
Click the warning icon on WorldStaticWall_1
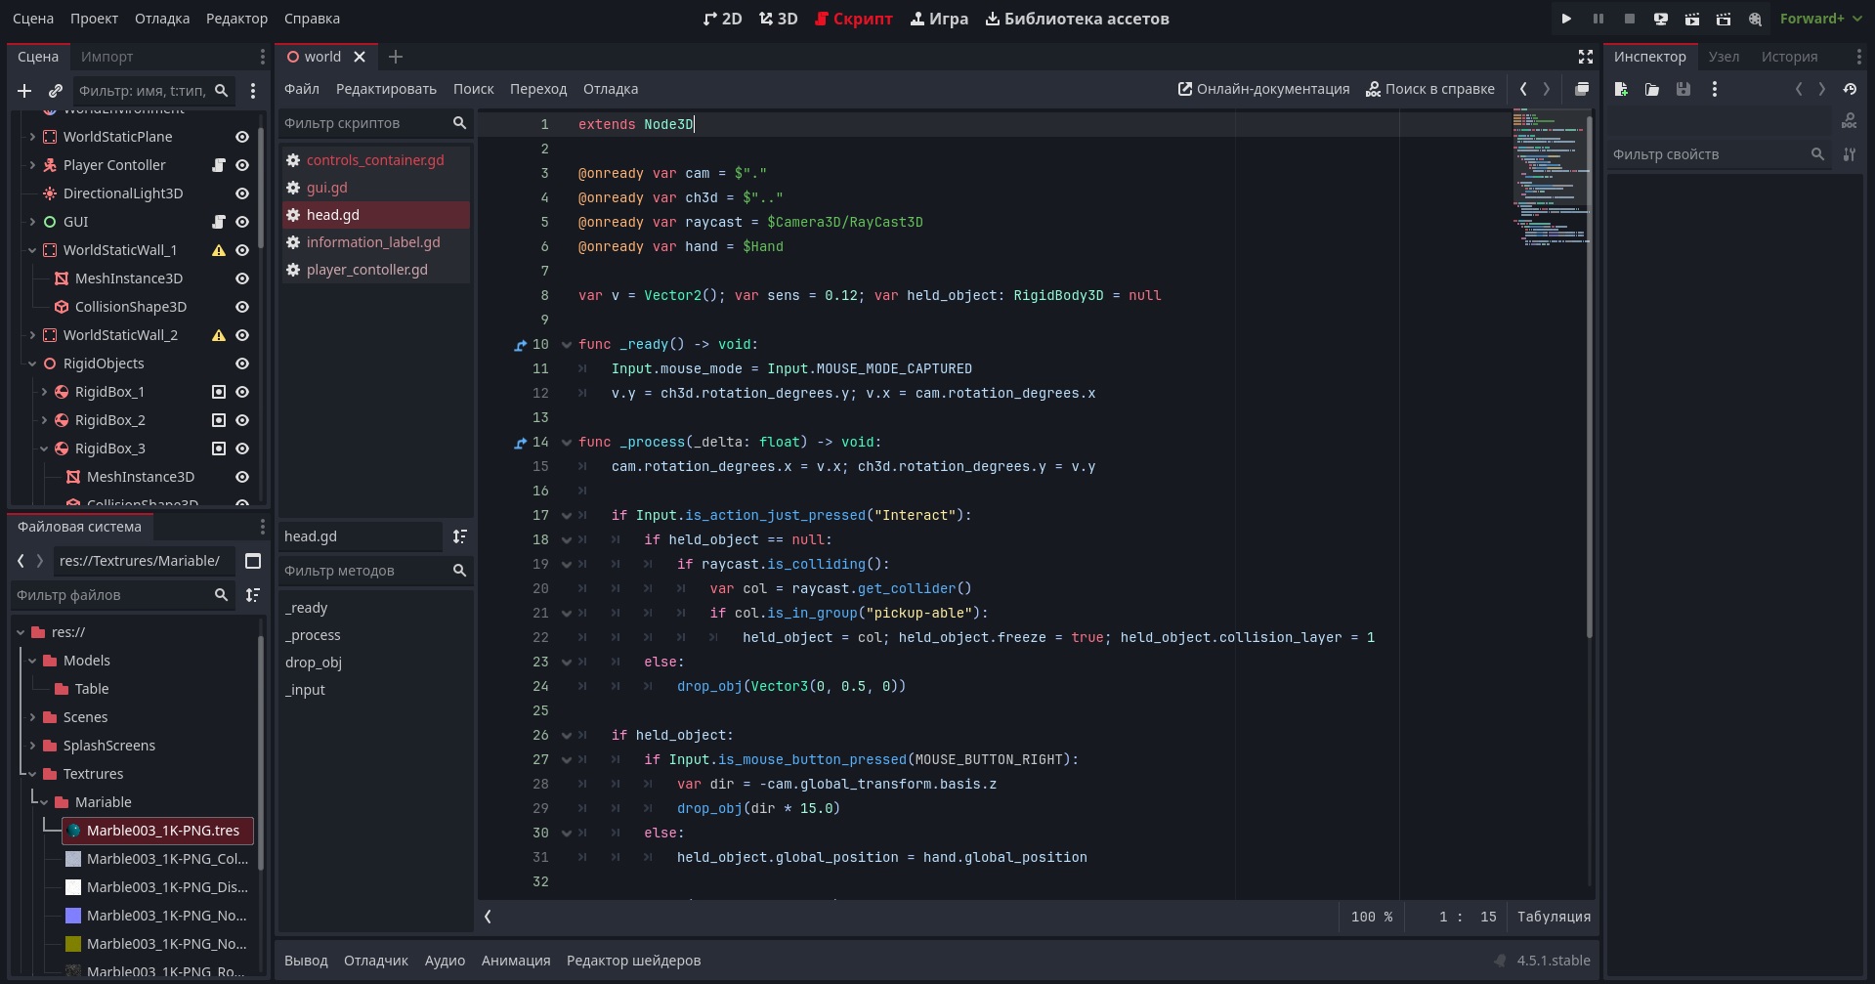219,250
